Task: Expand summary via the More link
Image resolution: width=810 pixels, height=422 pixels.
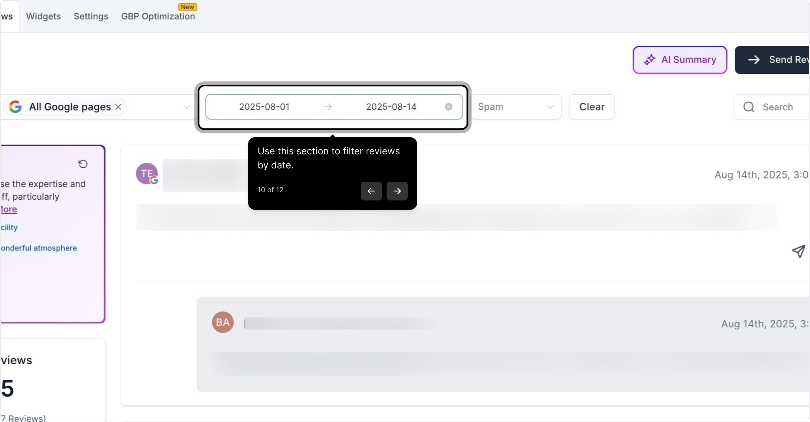Action: click(x=9, y=209)
